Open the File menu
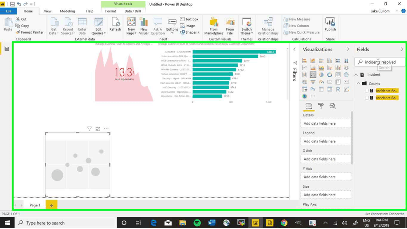This screenshot has height=229, width=407. [9, 11]
